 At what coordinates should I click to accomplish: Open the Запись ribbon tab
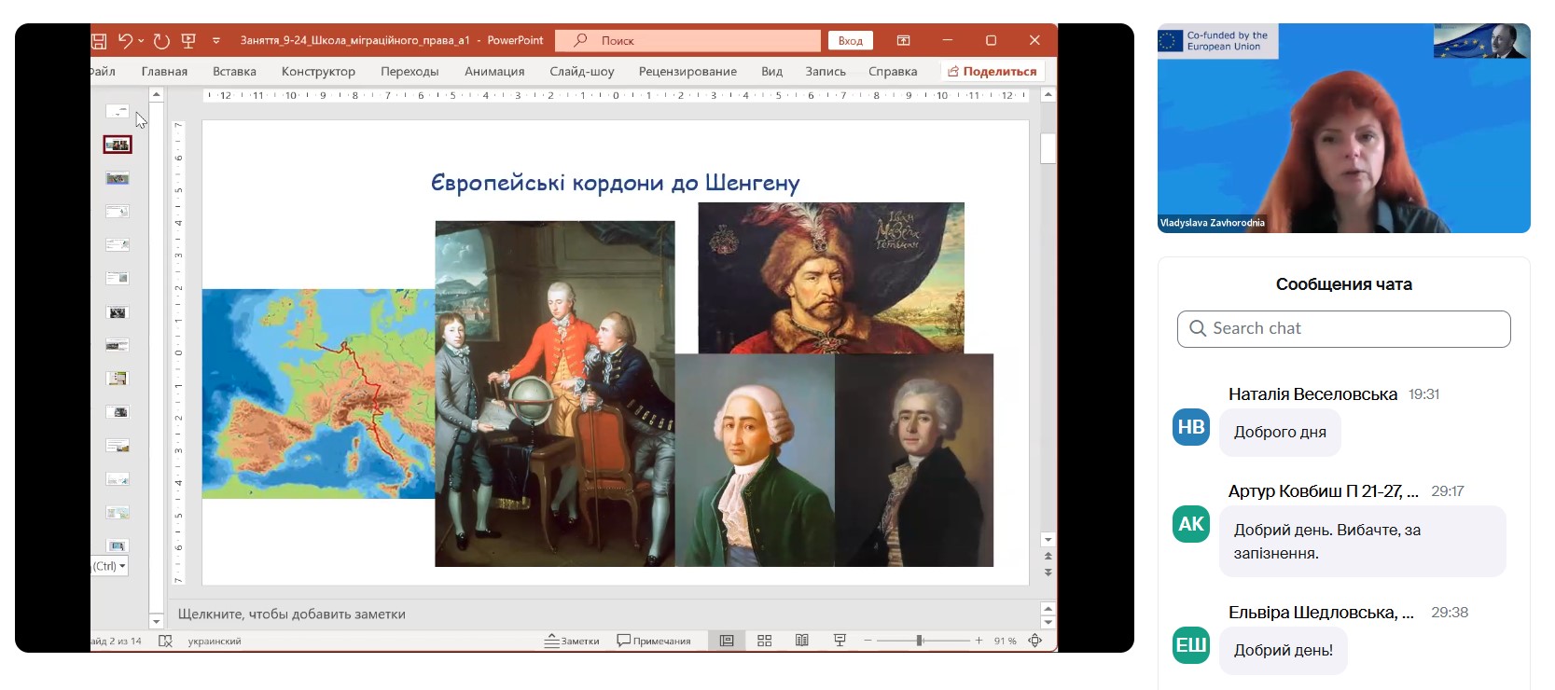pos(826,71)
